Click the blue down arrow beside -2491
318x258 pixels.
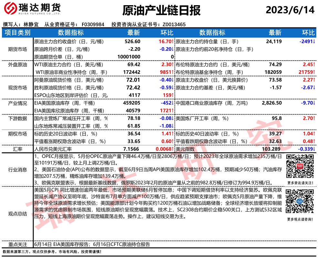pyautogui.click(x=314, y=42)
